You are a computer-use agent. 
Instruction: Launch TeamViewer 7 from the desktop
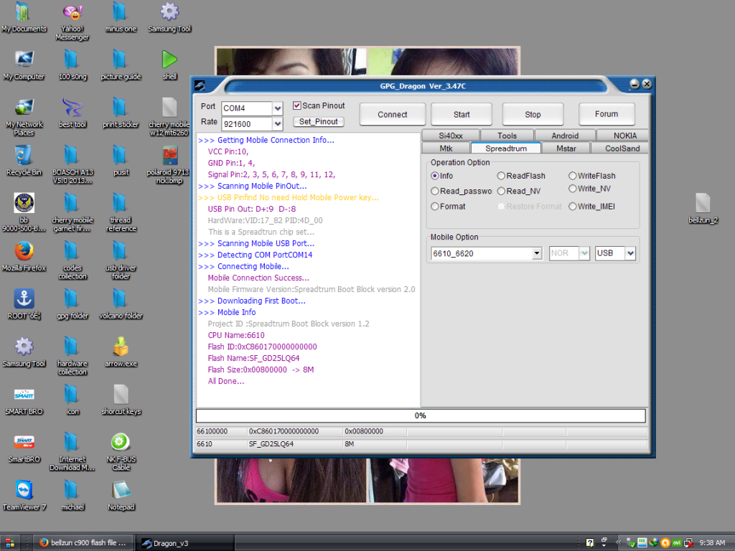[24, 490]
